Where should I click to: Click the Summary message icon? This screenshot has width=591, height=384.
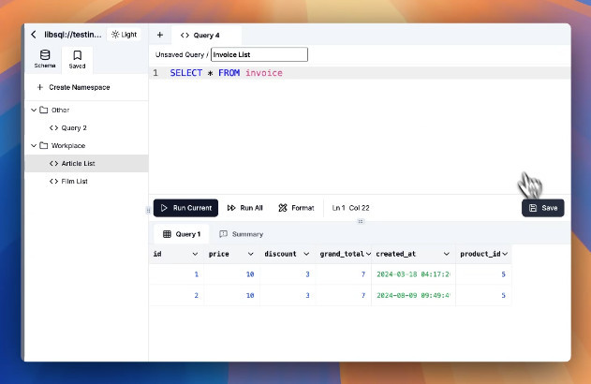click(223, 234)
